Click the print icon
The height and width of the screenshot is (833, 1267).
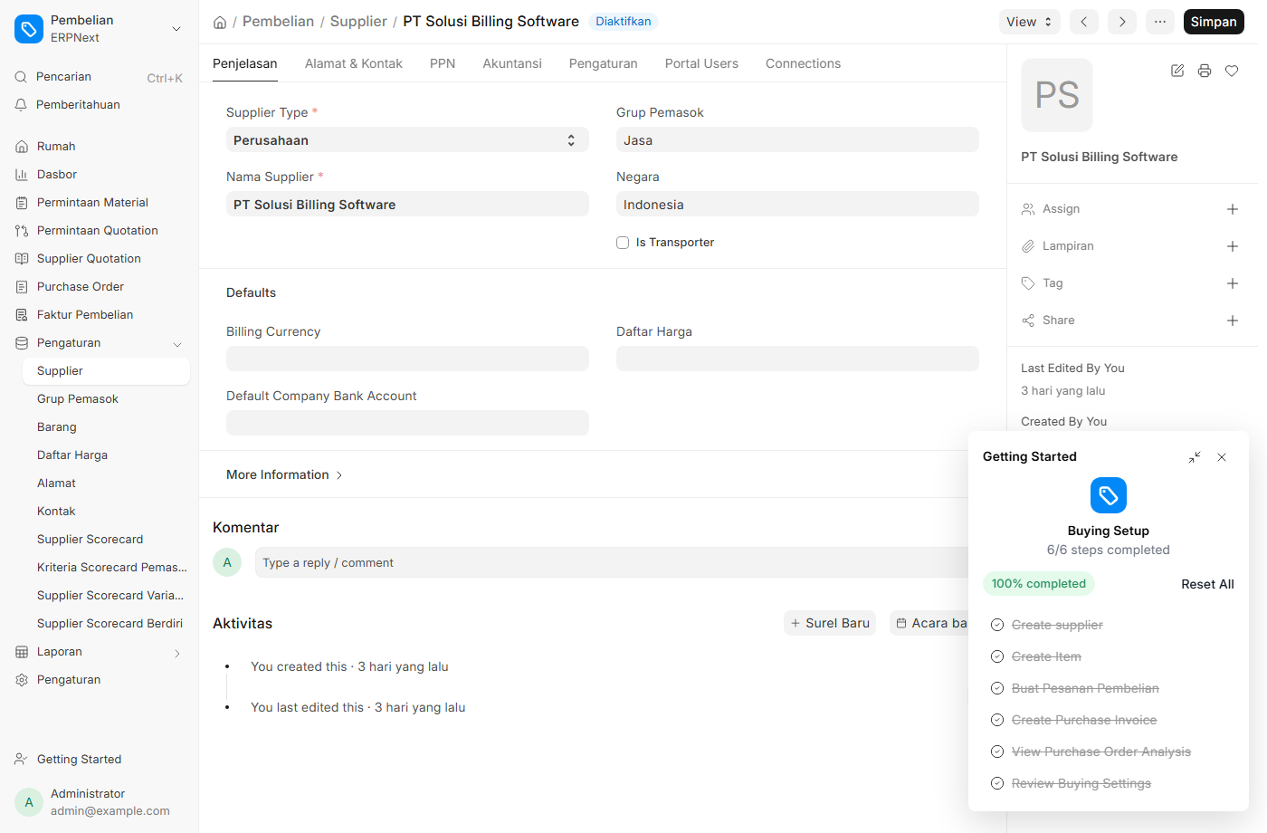pos(1205,71)
